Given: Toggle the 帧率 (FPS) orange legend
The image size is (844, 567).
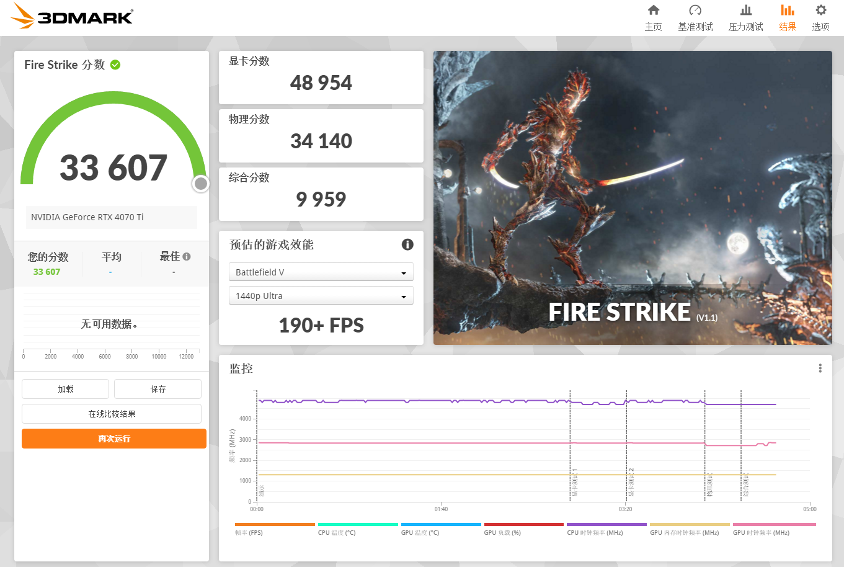Looking at the screenshot, I should (275, 529).
